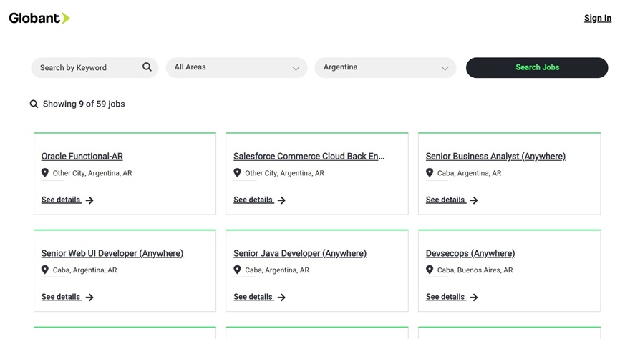
Task: Click 'Other City, Argentina, AR' under Salesforce job
Action: (284, 173)
